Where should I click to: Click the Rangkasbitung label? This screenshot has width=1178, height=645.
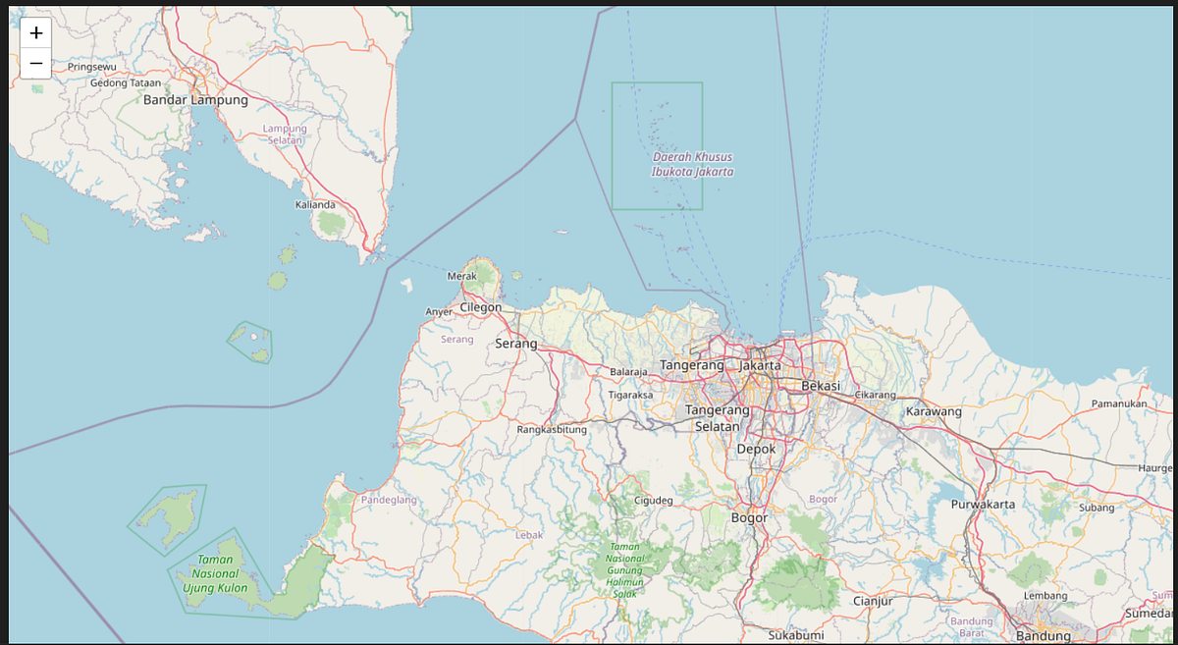[x=552, y=429]
